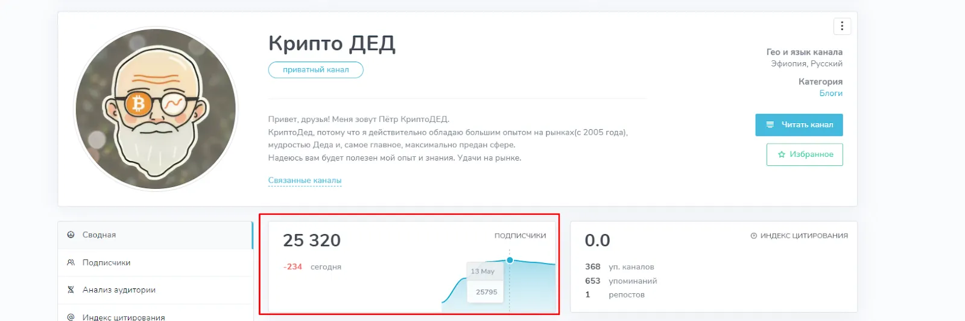Click the star icon in Избранное
The image size is (965, 321).
(x=782, y=154)
